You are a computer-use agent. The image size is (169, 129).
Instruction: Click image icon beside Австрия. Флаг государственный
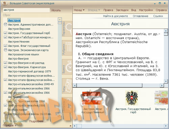pos(5,46)
